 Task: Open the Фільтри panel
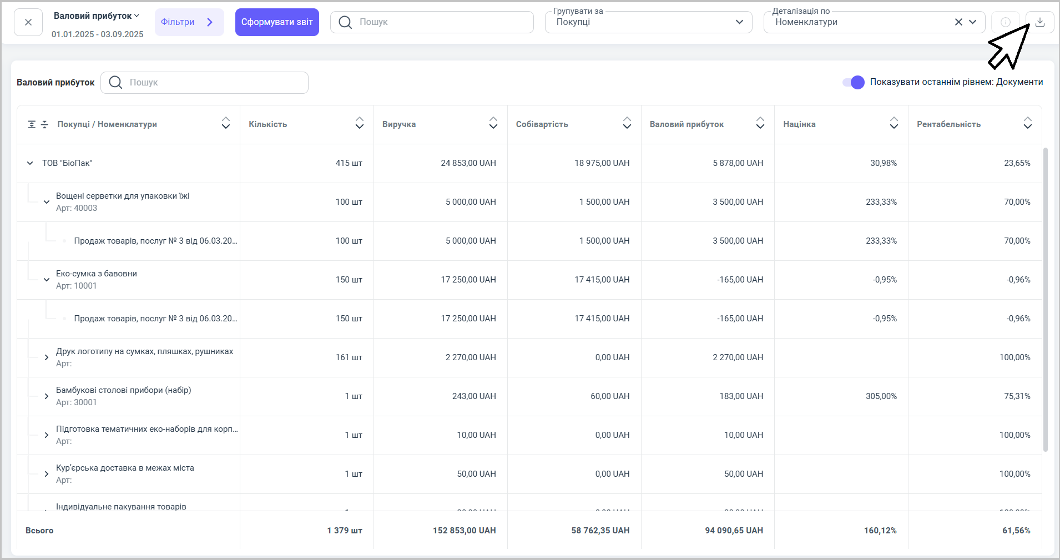point(189,22)
